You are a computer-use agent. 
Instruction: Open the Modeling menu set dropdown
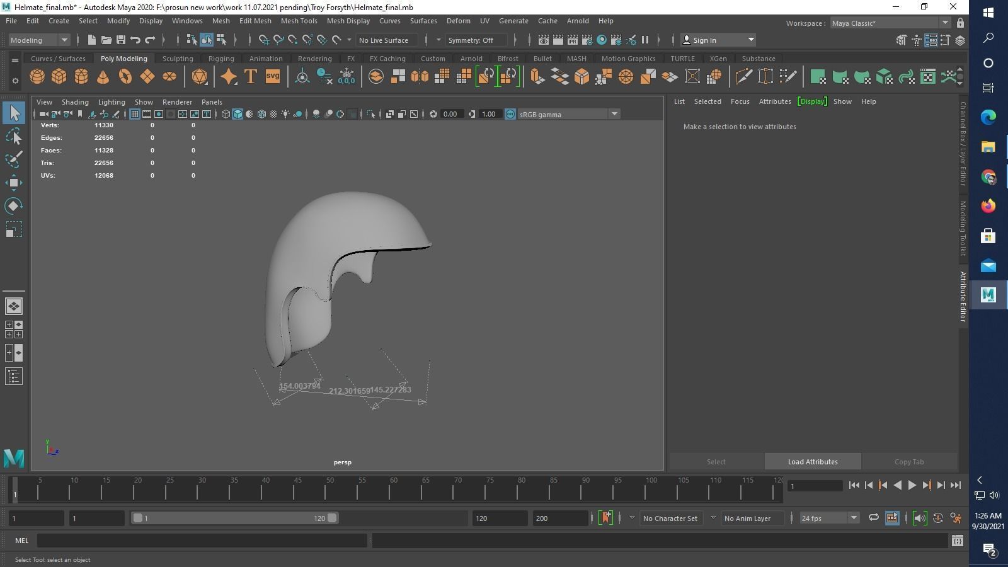39,40
